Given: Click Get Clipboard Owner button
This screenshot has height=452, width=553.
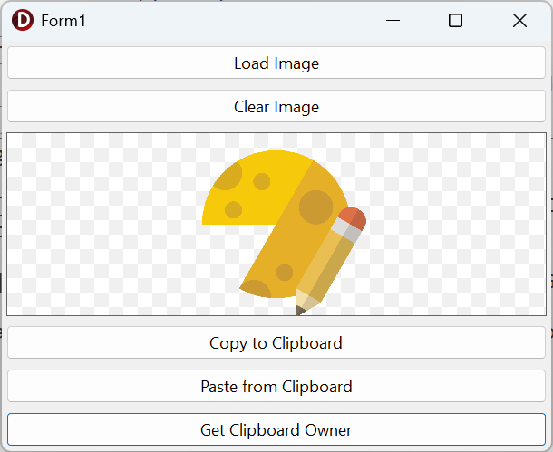Looking at the screenshot, I should (276, 429).
